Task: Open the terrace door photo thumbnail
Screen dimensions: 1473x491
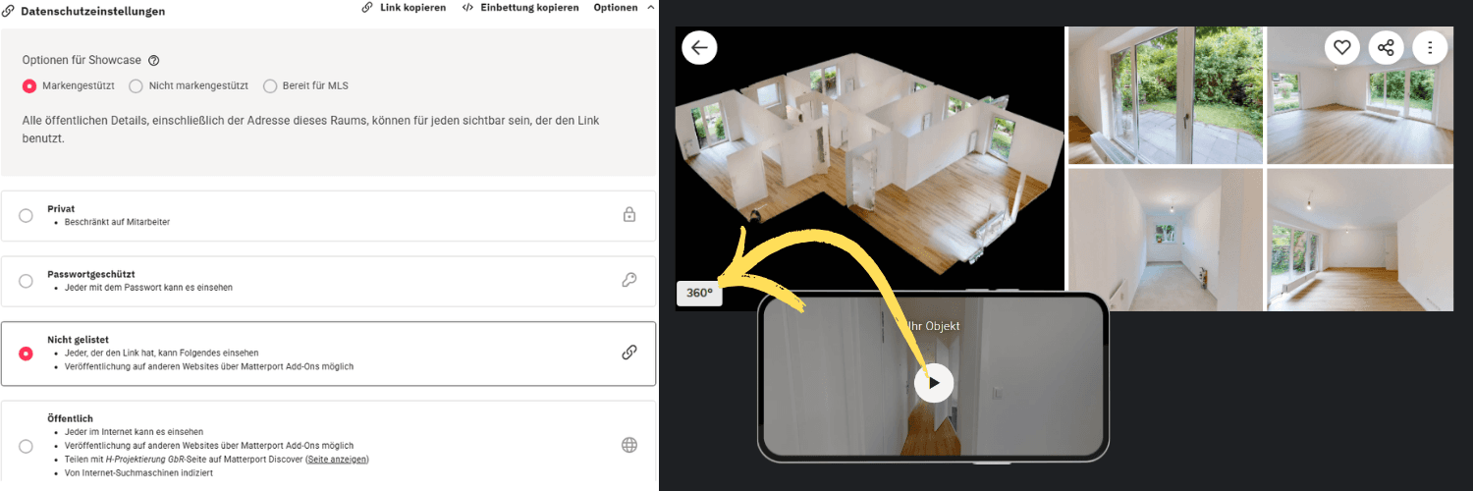Action: [1165, 95]
